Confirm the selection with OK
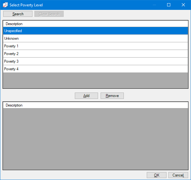Screen dimensions: 191x180 point(157,175)
